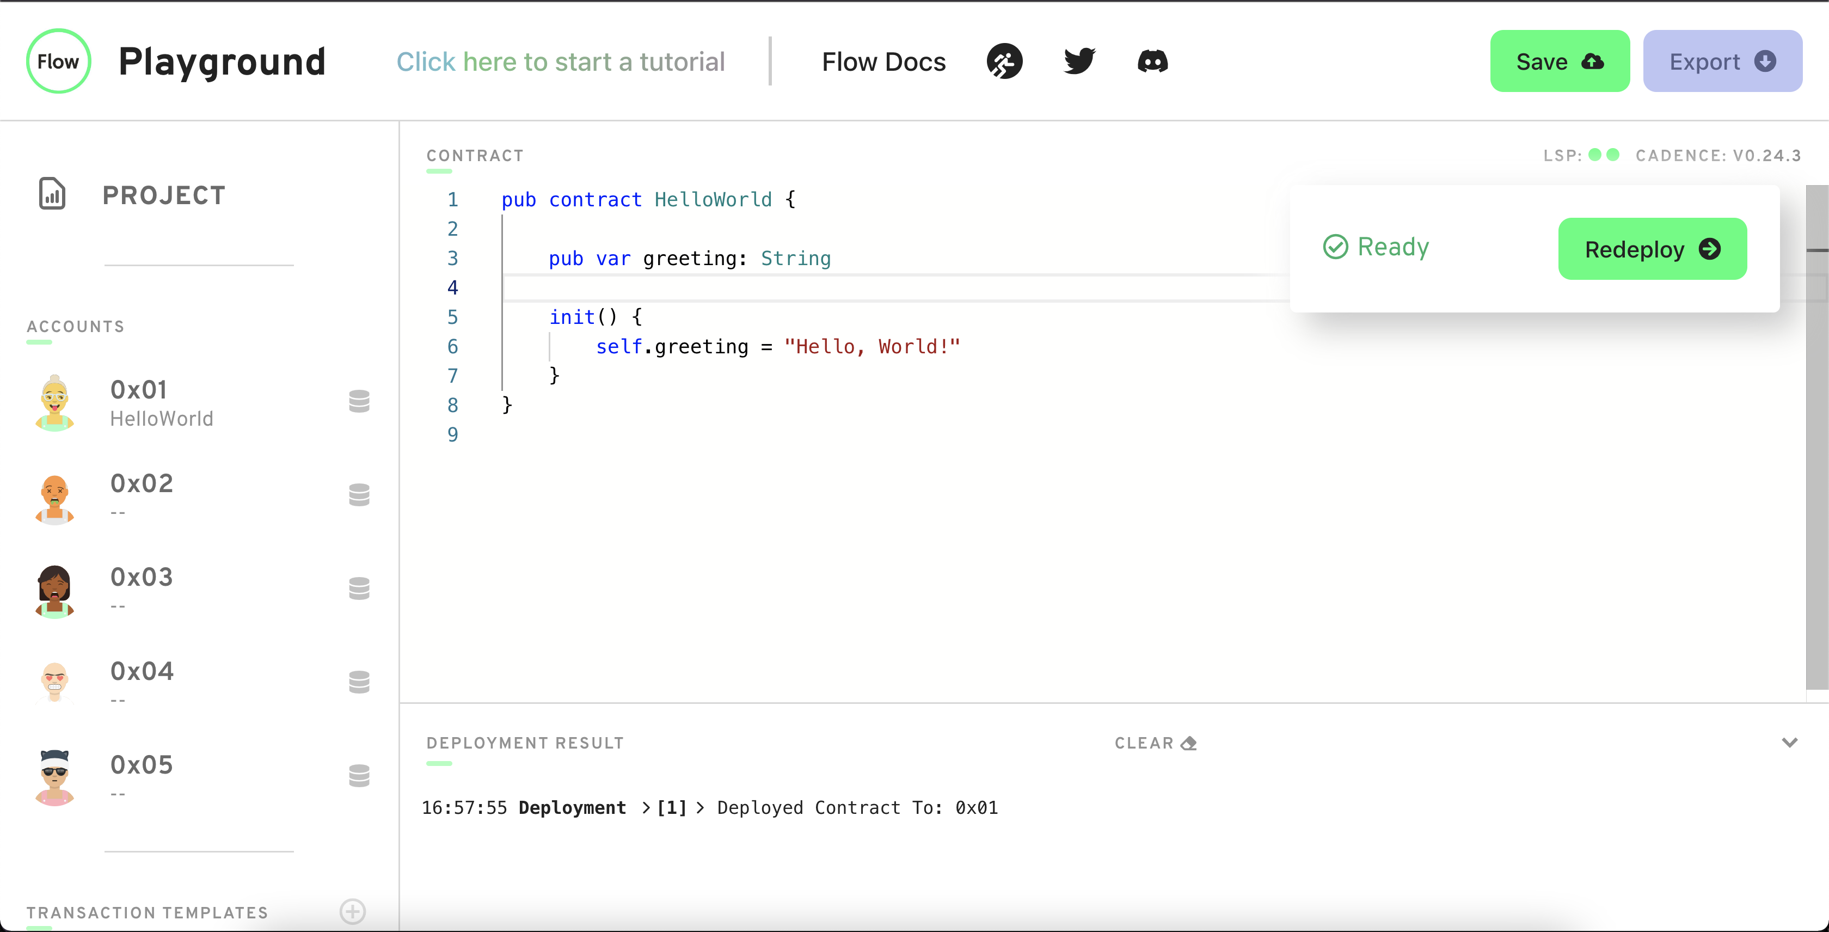The width and height of the screenshot is (1829, 932).
Task: Click the TRANSACTION TEMPLATES heading
Action: (x=147, y=913)
